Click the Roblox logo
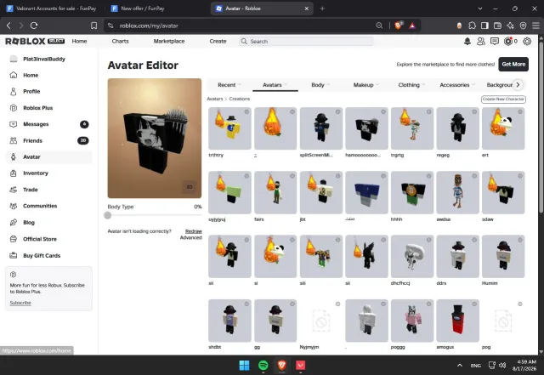This screenshot has width=544, height=375. 25,42
